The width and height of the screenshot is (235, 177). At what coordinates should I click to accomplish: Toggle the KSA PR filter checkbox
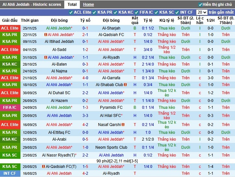pos(95,12)
